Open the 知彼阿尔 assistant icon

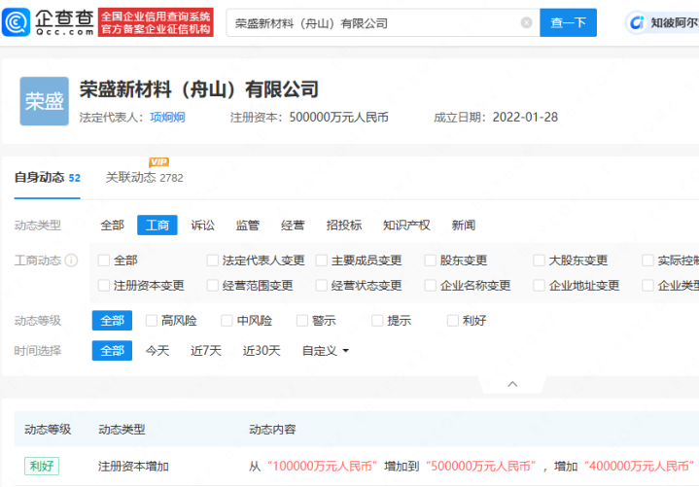[x=637, y=22]
